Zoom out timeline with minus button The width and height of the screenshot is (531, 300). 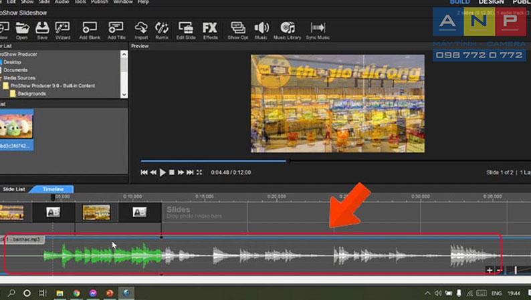pyautogui.click(x=499, y=270)
